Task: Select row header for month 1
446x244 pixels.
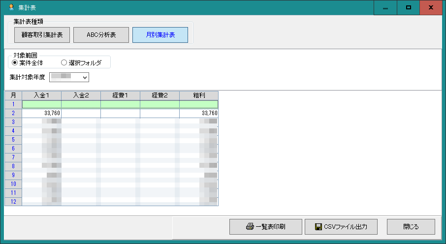Action: coord(13,104)
